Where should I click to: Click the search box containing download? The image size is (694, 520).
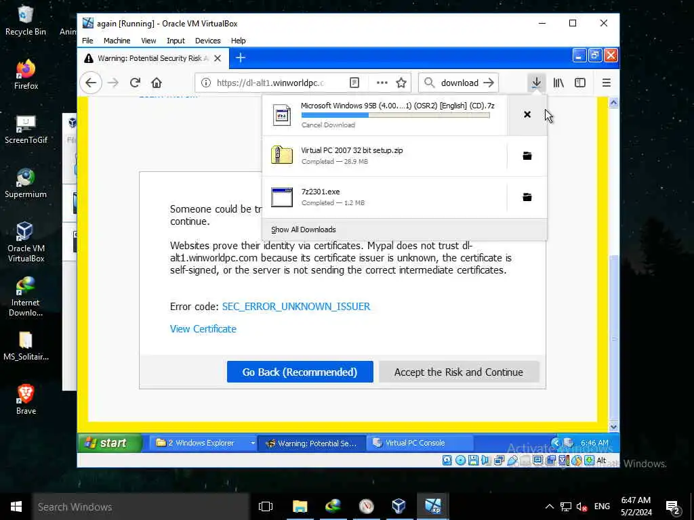[x=457, y=83]
